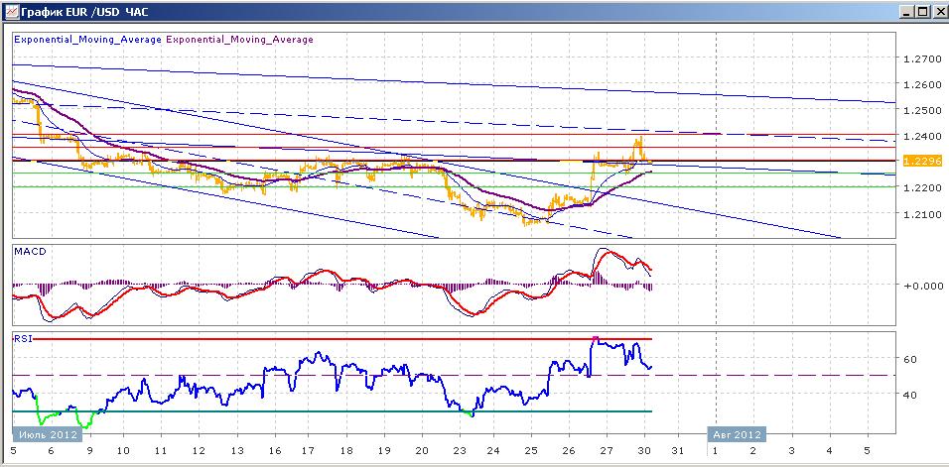This screenshot has width=949, height=467.
Task: Click the 1.2200 price axis label
Action: coord(922,187)
